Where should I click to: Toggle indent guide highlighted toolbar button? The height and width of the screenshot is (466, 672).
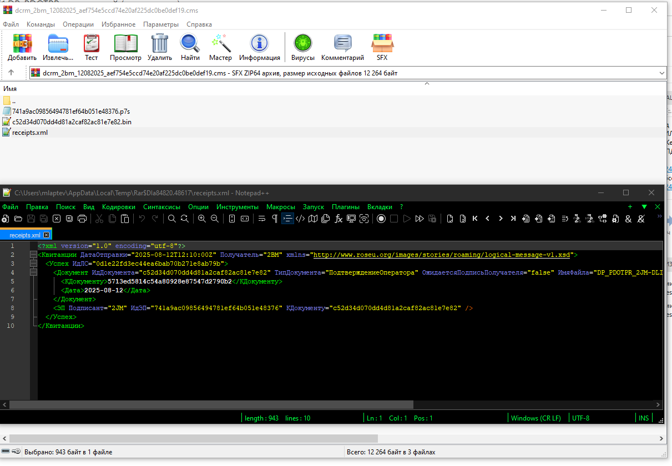(287, 219)
